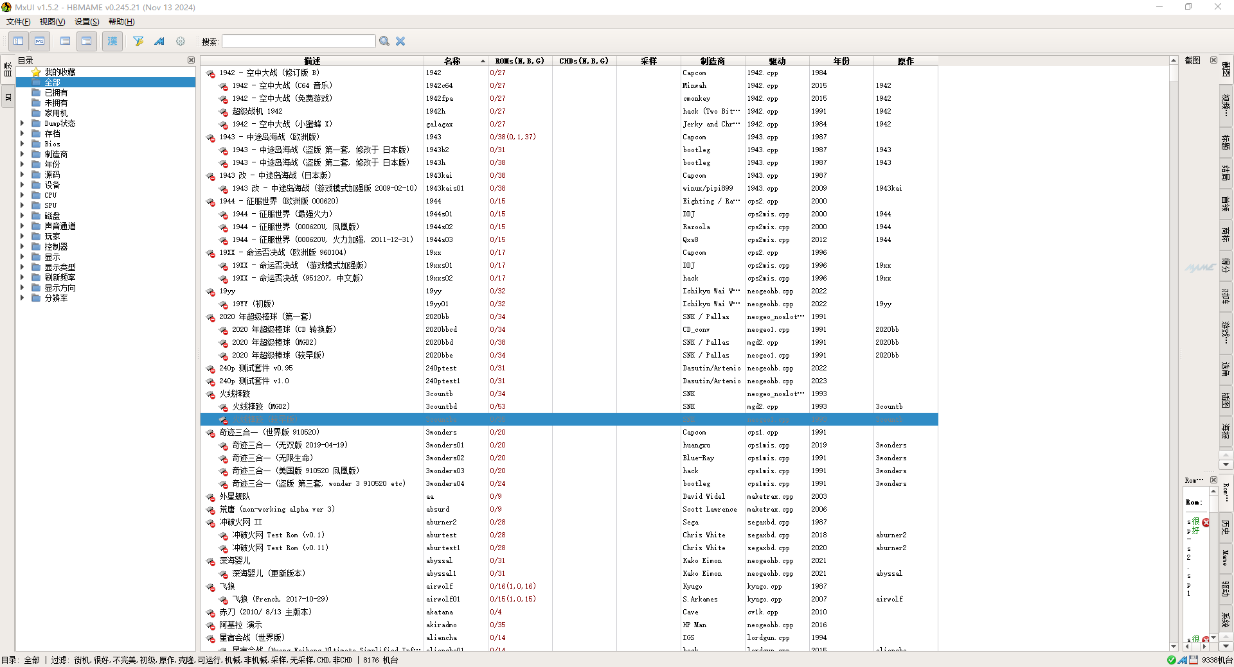Toggle the M1 info panel toolbar button
The width and height of the screenshot is (1234, 667).
pos(40,41)
